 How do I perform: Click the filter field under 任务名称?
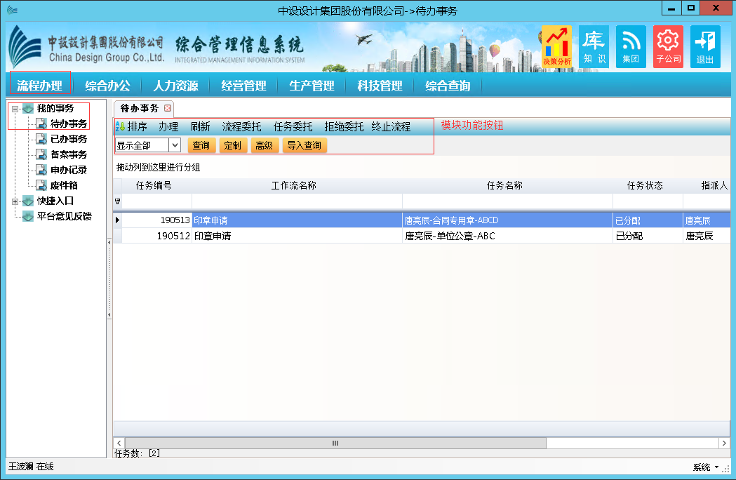tap(507, 201)
